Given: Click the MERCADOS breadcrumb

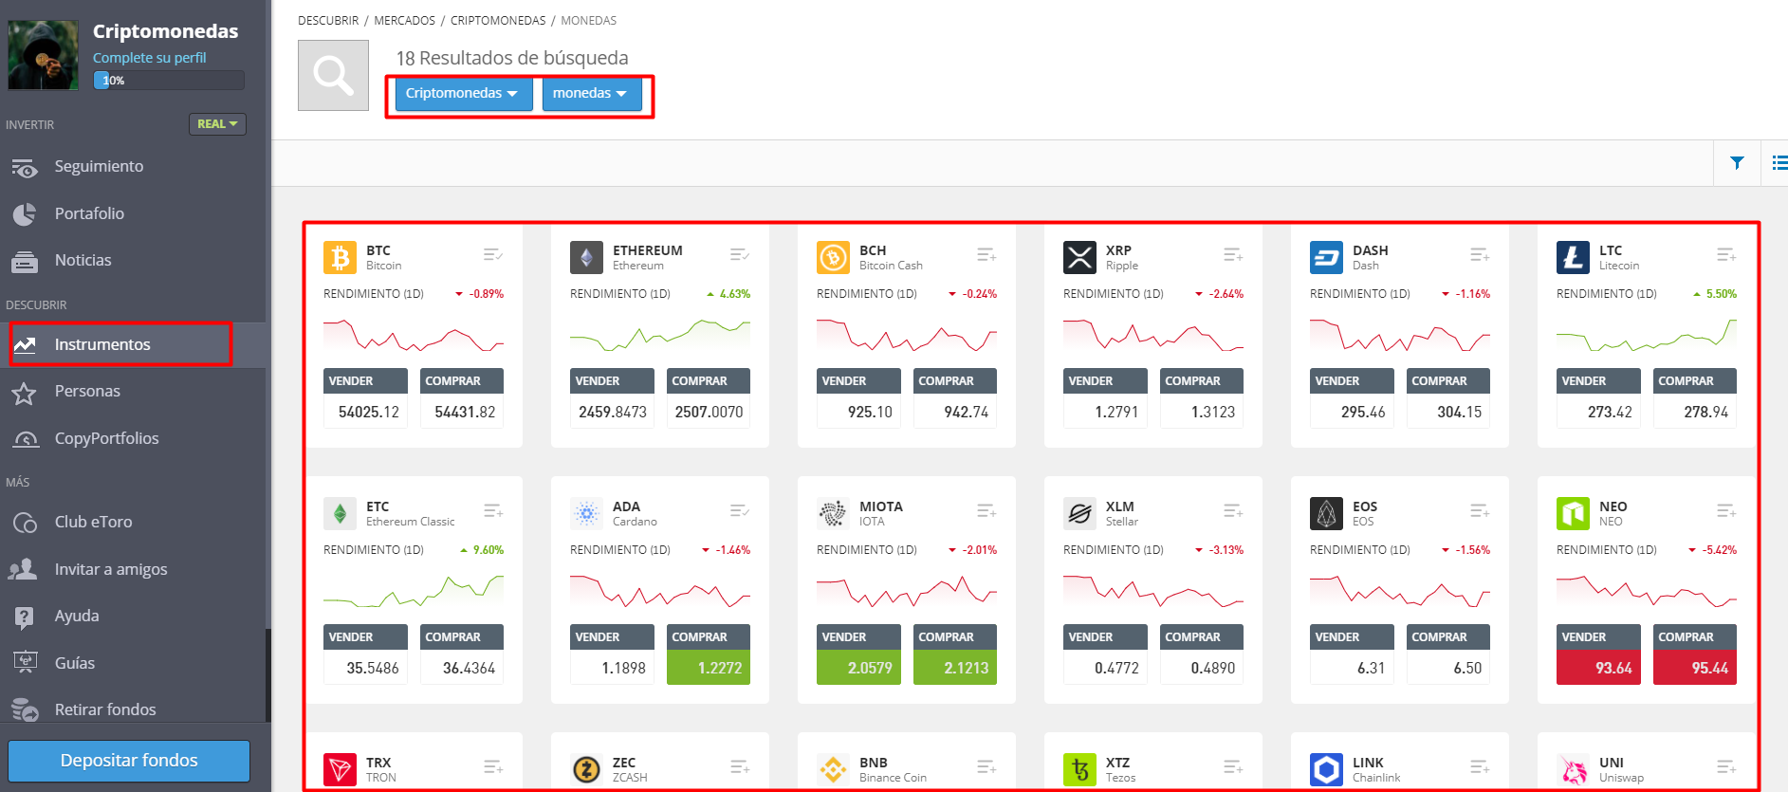Looking at the screenshot, I should [404, 20].
